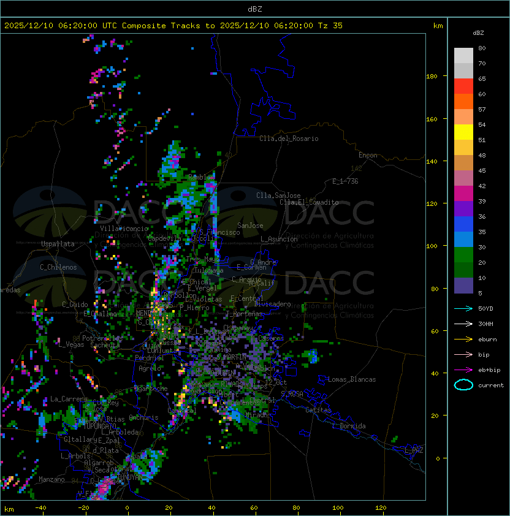Screen dimensions: 510x516
Task: Pick the light orange 54-57 dBZ swatch
Action: [463, 117]
